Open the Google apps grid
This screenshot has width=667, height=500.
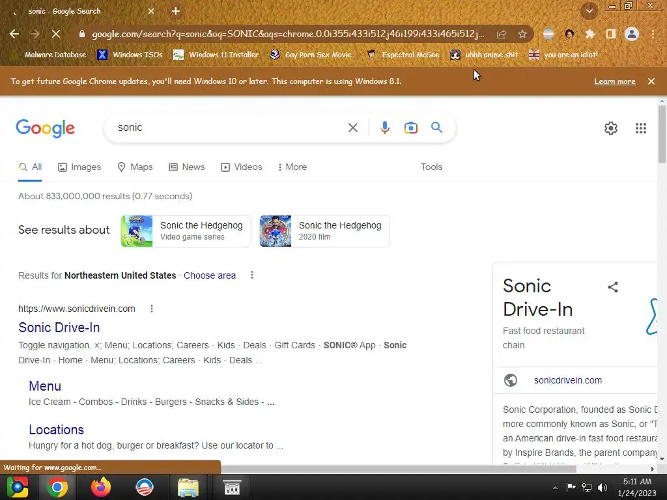point(641,128)
